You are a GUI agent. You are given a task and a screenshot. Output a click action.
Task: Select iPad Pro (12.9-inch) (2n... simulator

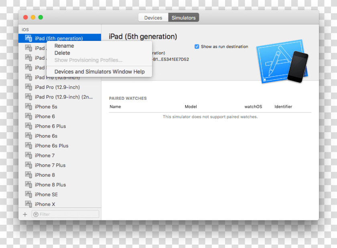coord(60,97)
